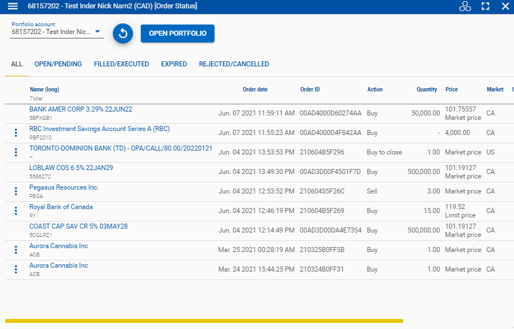Click order ID 00AD4000D4F842AA
The width and height of the screenshot is (514, 329).
point(330,133)
